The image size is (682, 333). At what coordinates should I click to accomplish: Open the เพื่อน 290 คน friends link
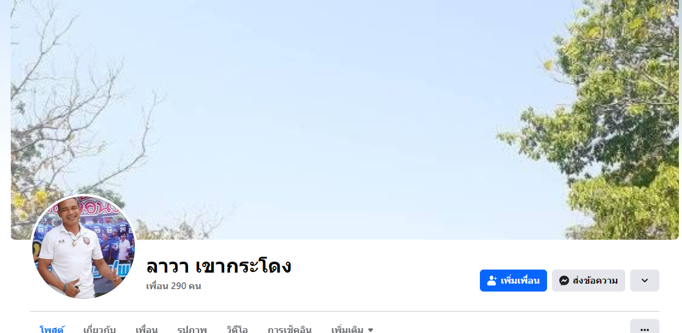pyautogui.click(x=173, y=286)
